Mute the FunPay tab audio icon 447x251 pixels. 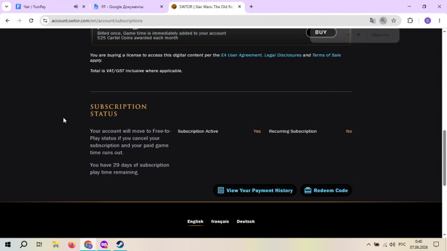coord(76,6)
